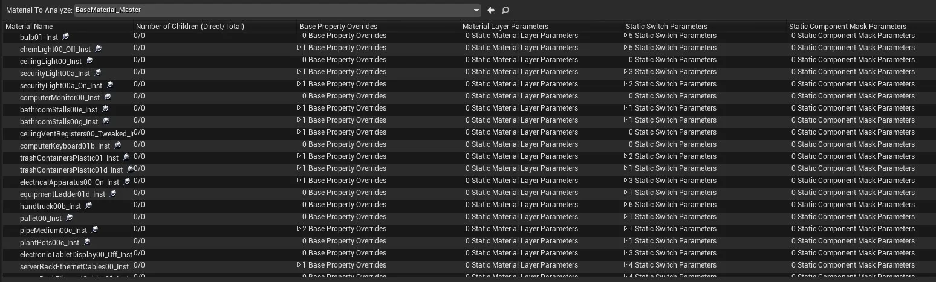The height and width of the screenshot is (282, 936).
Task: Locate pallet00_Inst with its magnifier icon
Action: tap(70, 218)
